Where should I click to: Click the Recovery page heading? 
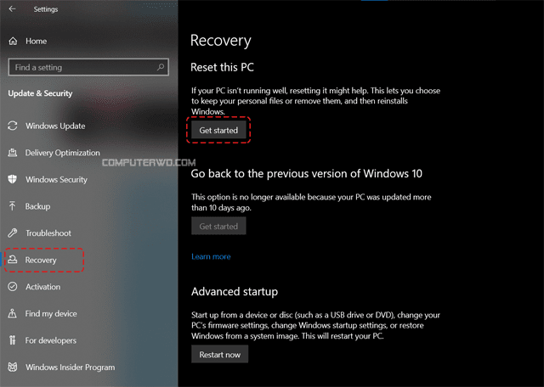coord(221,41)
